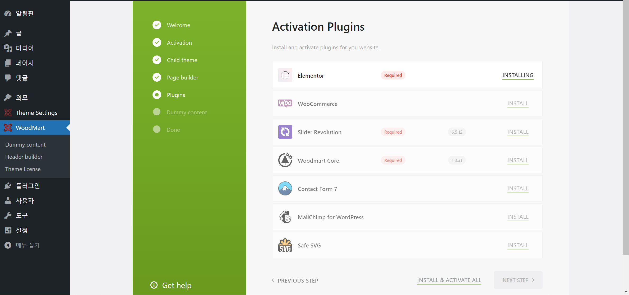Select the Welcome step checkmark
Viewport: 629px width, 295px height.
click(x=157, y=25)
